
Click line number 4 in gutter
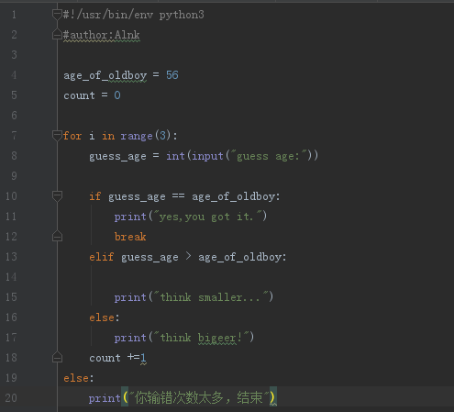point(14,75)
